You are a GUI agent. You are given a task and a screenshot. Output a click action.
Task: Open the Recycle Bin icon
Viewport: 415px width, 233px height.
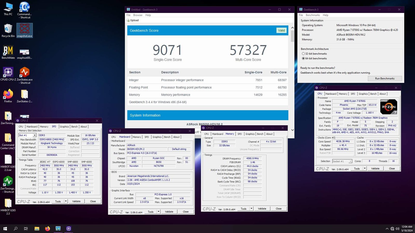(x=8, y=29)
